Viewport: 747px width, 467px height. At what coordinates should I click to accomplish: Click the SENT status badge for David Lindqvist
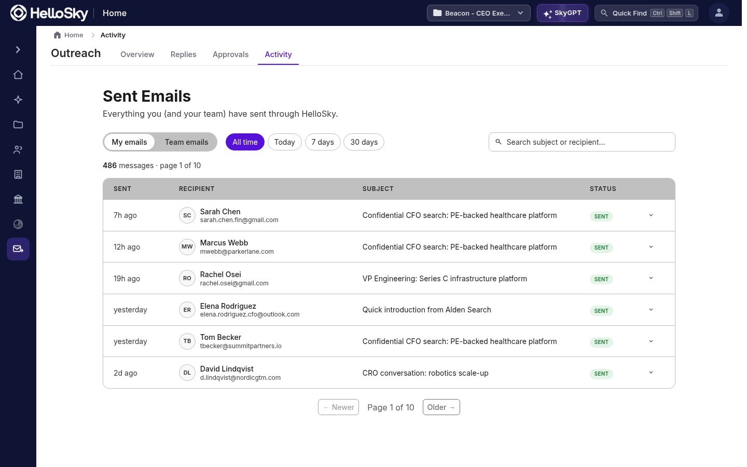pos(601,374)
